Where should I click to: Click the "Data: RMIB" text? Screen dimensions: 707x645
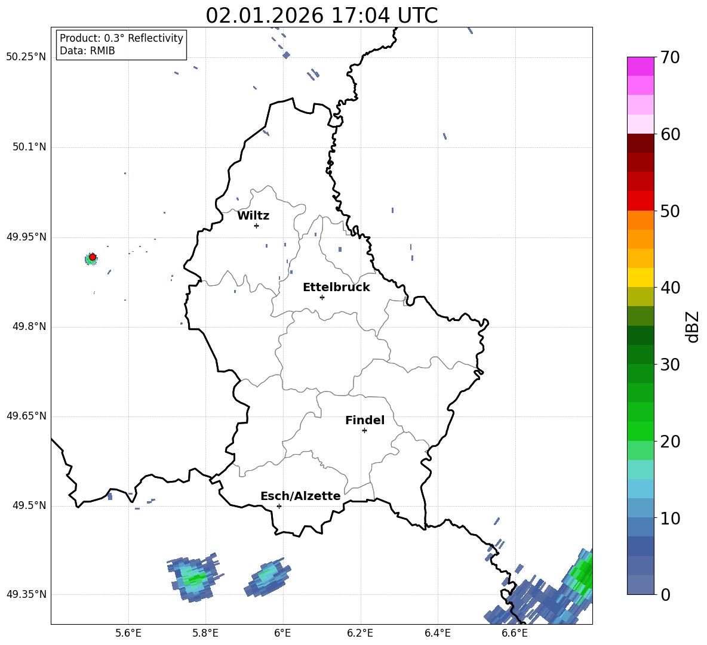(87, 51)
